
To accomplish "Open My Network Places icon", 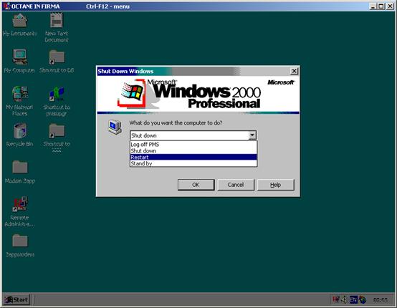I will (20, 94).
